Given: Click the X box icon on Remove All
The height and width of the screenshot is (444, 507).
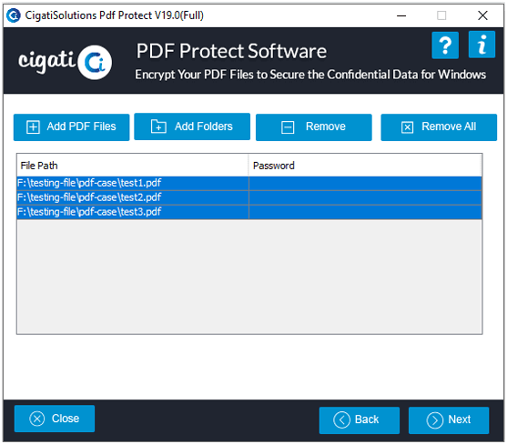Looking at the screenshot, I should coord(407,127).
